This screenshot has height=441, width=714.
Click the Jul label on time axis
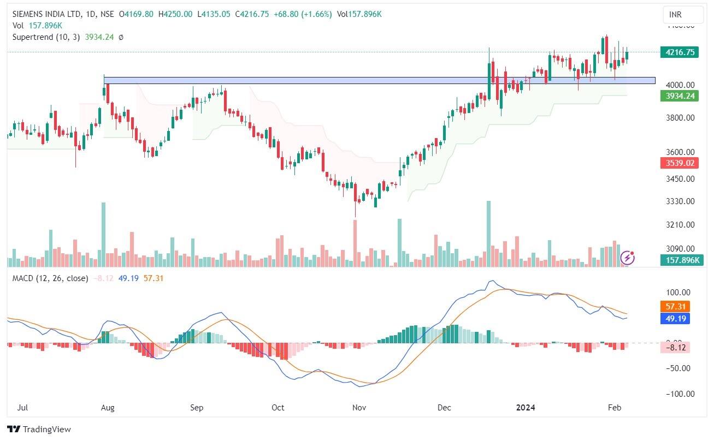click(23, 408)
